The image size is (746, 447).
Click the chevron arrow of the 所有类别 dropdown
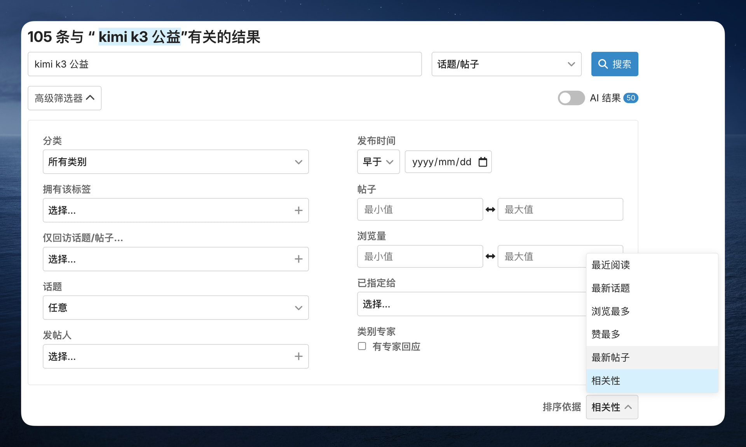pos(298,162)
